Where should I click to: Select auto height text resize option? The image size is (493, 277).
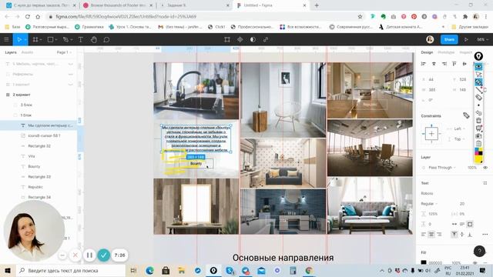point(462,224)
